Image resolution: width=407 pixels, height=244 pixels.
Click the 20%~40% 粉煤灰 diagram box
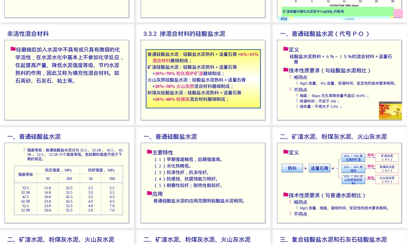point(353,169)
